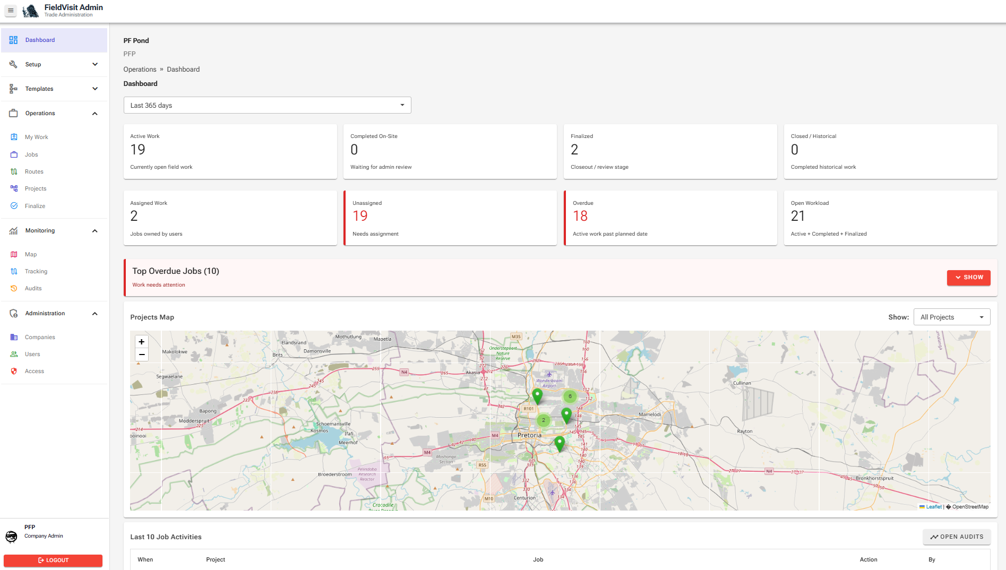Click the Job column header

tap(538, 559)
